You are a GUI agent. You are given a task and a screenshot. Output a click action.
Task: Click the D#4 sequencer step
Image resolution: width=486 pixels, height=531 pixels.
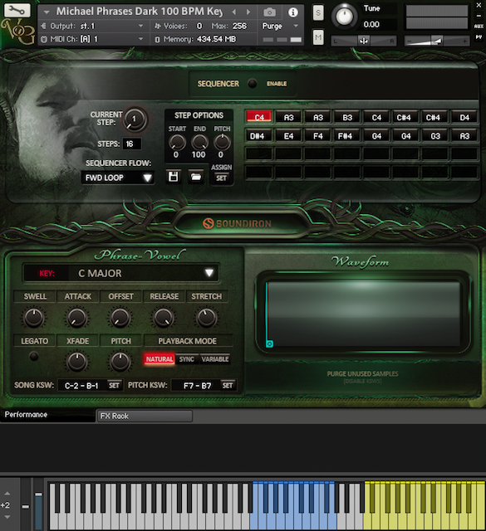[257, 136]
